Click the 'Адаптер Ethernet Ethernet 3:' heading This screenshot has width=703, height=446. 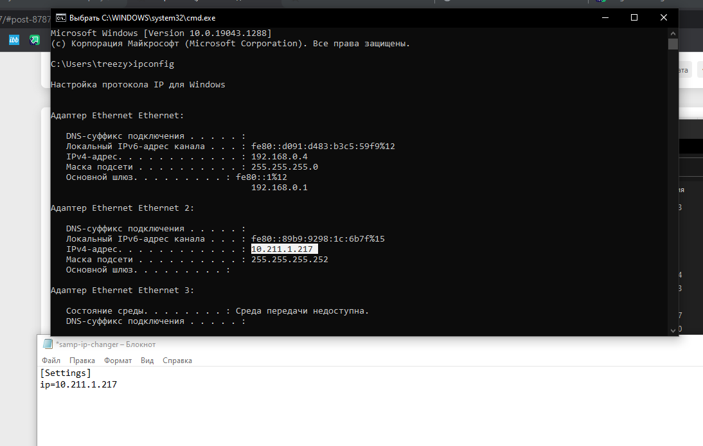point(122,290)
